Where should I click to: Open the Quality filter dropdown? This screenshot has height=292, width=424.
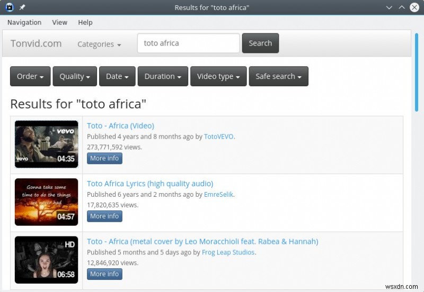pyautogui.click(x=75, y=76)
